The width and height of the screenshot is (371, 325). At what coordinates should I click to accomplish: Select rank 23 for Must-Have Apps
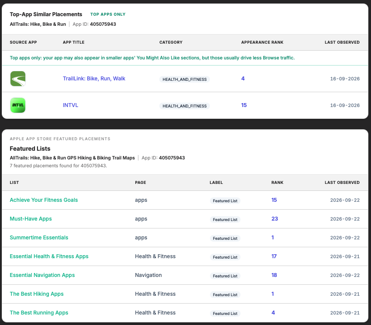pyautogui.click(x=275, y=219)
